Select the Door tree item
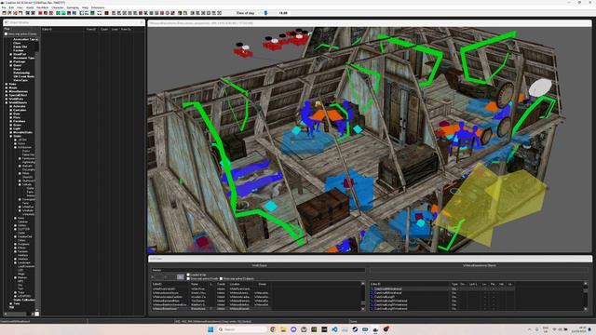Screen dimensions: 596x335 tap(17, 114)
